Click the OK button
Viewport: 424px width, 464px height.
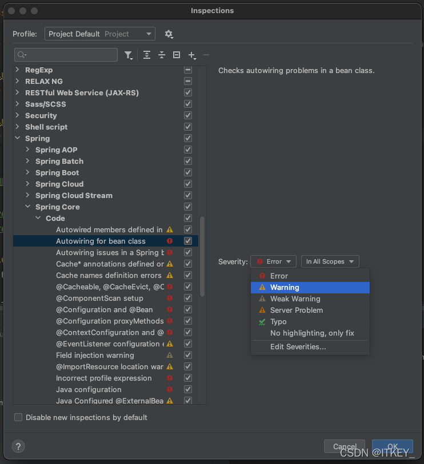[x=393, y=446]
